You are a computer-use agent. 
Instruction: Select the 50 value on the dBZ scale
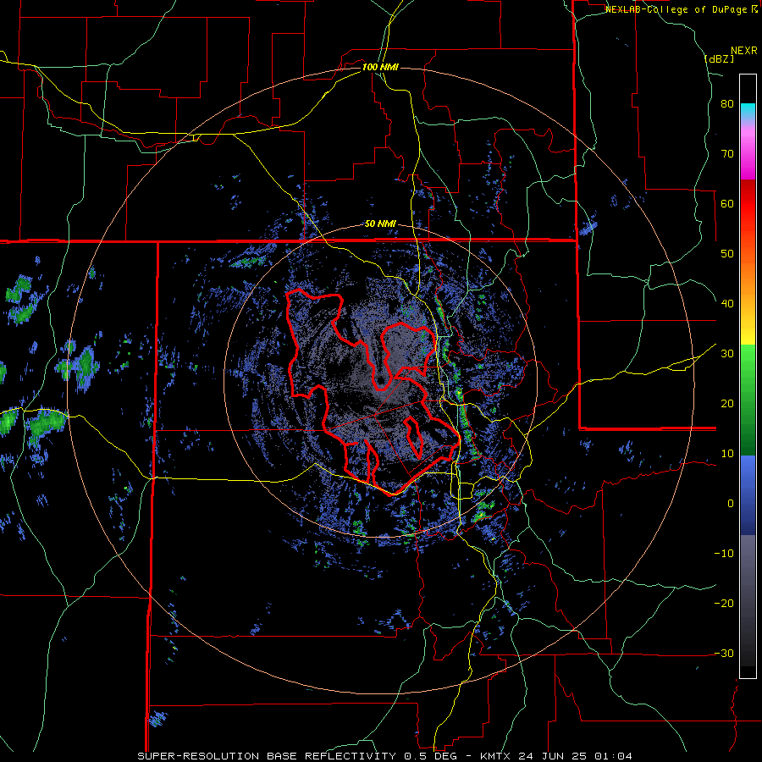727,254
